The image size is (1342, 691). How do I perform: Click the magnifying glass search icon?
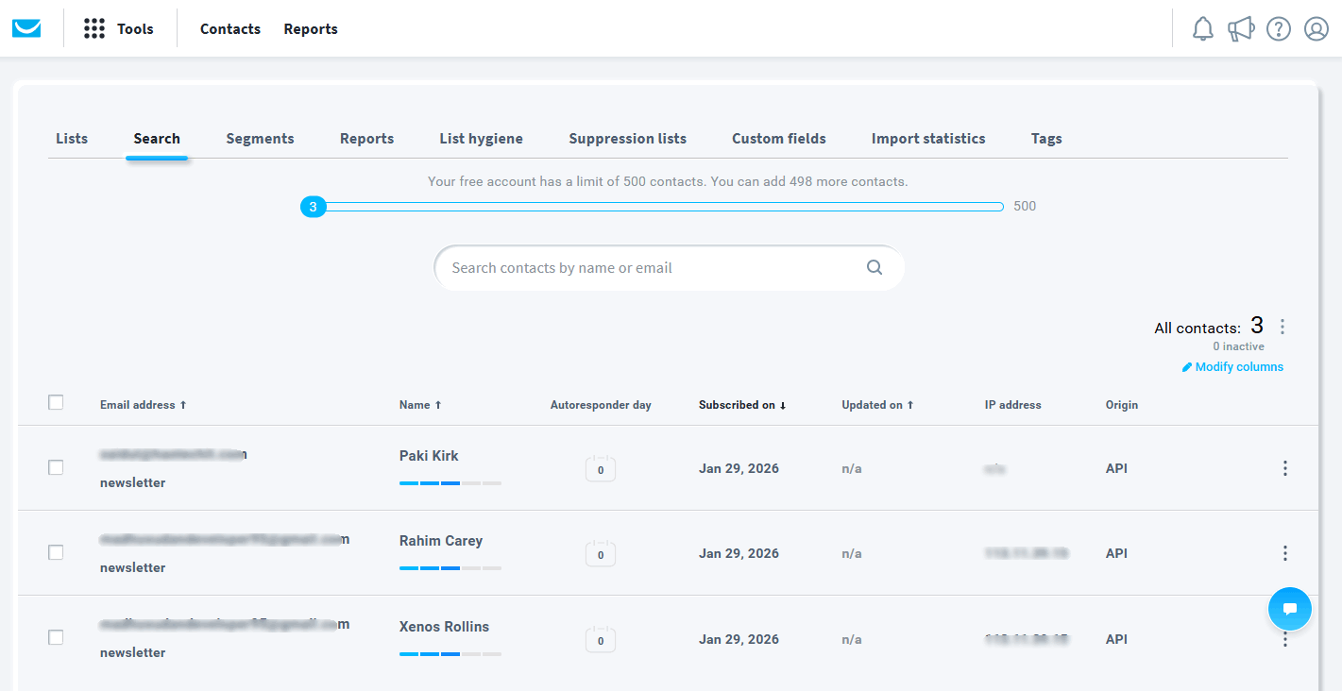(x=874, y=267)
